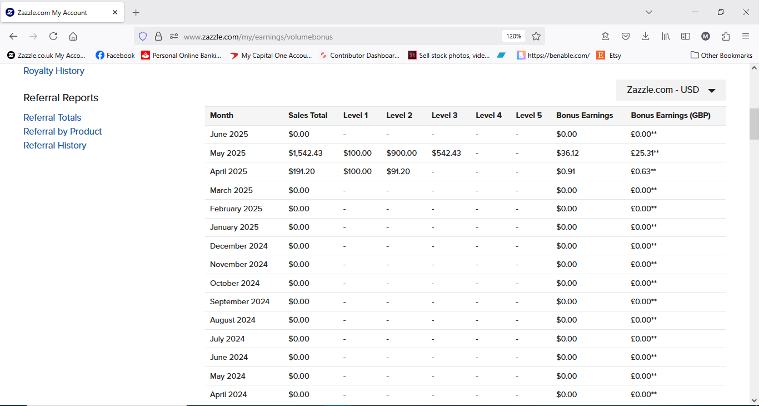769x406 pixels.
Task: Open the Firefox hamburger application menu
Action: (x=746, y=36)
